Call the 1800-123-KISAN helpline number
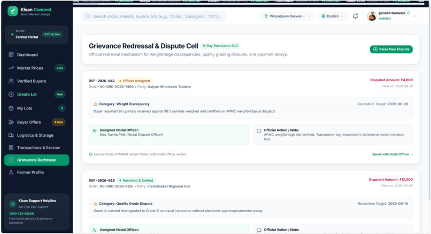 (21, 213)
